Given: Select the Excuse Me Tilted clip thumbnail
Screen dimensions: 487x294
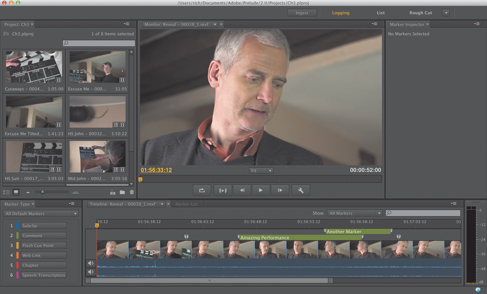Looking at the screenshot, I should (x=34, y=112).
